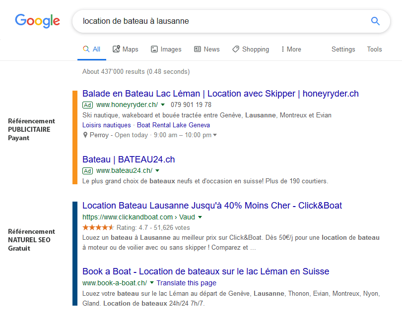Expand the opening hours dropdown for Perroy
402x320 pixels.
[215, 135]
